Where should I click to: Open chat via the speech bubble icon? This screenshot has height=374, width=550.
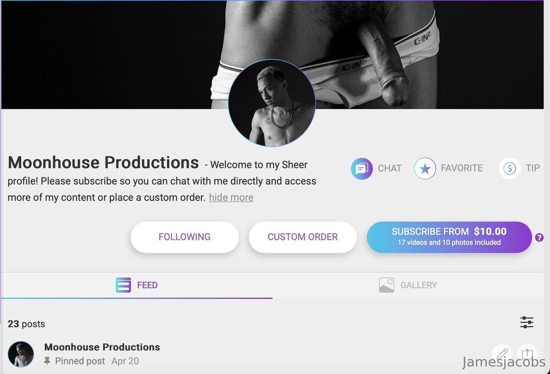click(362, 168)
